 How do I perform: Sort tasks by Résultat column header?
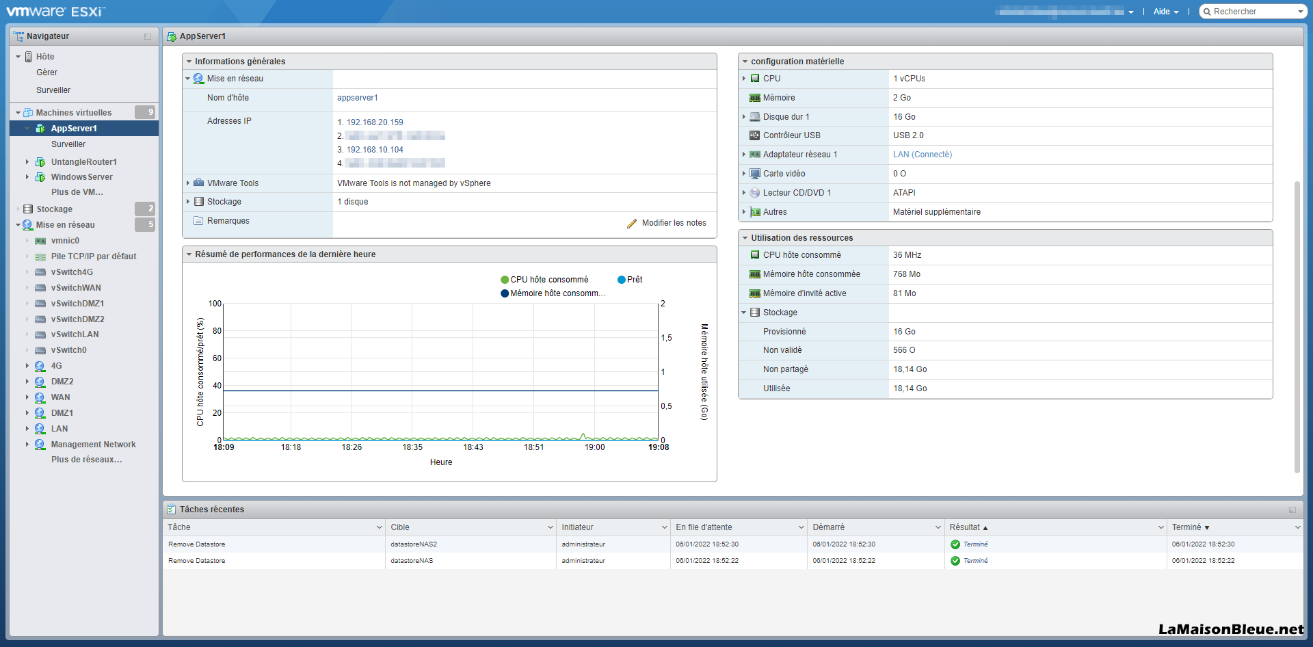[x=968, y=527]
